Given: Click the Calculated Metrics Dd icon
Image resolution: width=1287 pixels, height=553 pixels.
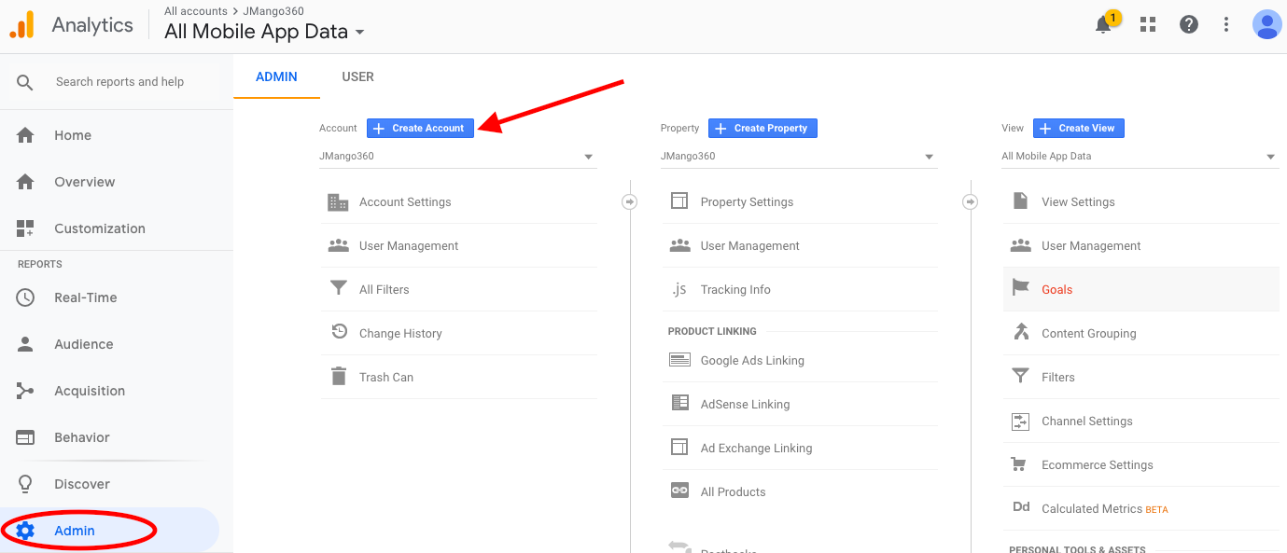Looking at the screenshot, I should pyautogui.click(x=1021, y=507).
